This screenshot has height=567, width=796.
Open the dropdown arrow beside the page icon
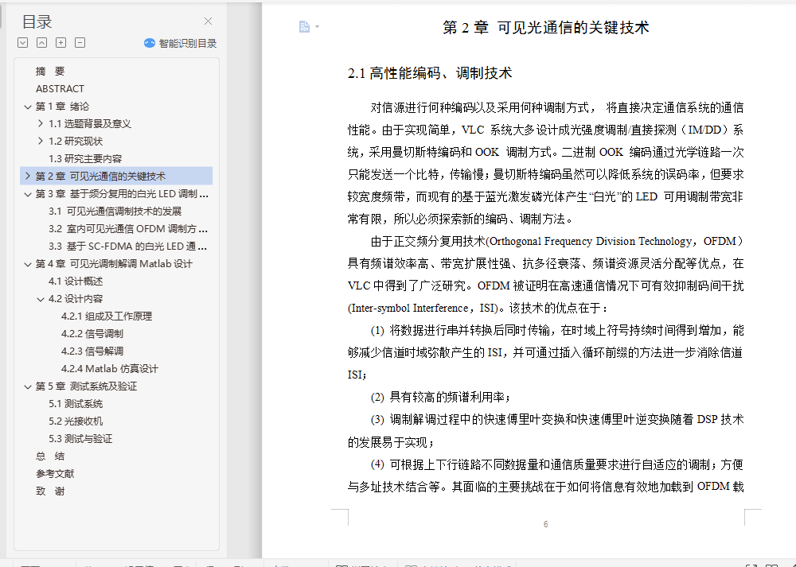(318, 26)
